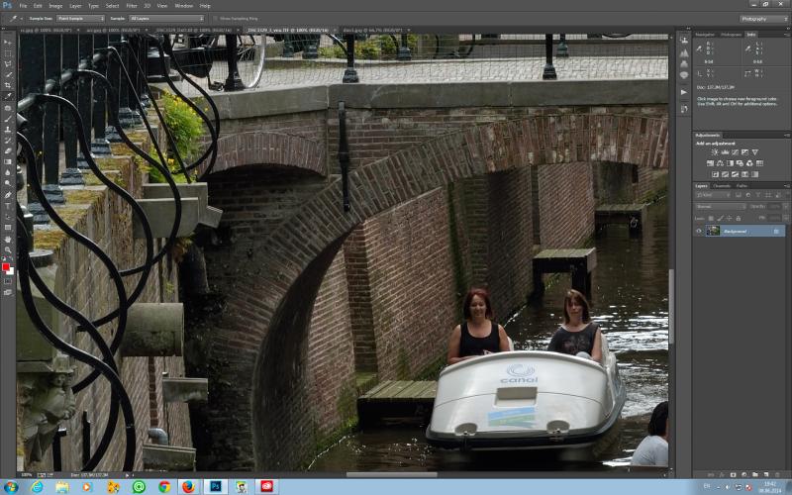792x495 pixels.
Task: Hide the Background layer
Action: (699, 232)
